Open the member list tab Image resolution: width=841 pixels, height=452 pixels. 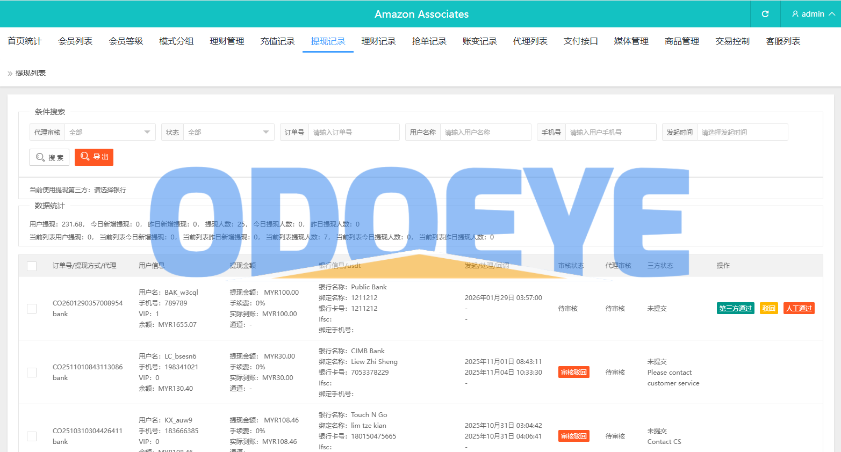click(x=75, y=41)
